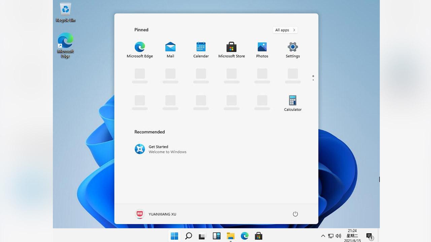431x242 pixels.
Task: Click the All apps button
Action: click(285, 30)
